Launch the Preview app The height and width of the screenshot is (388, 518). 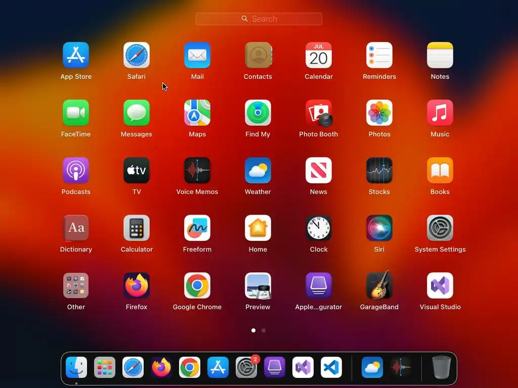[258, 285]
